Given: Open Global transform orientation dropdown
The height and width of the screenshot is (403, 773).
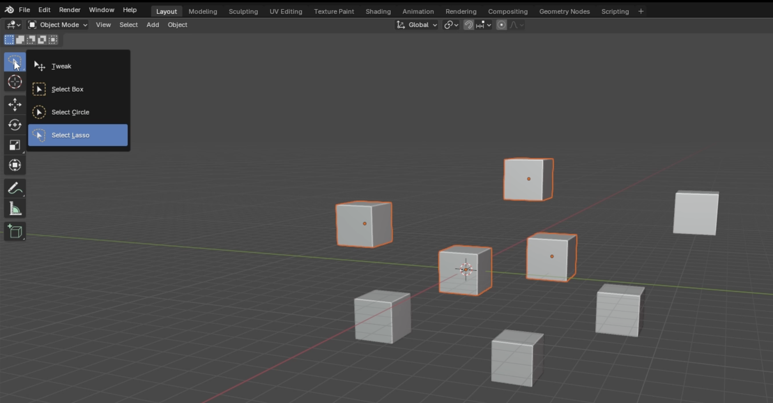Looking at the screenshot, I should 416,25.
